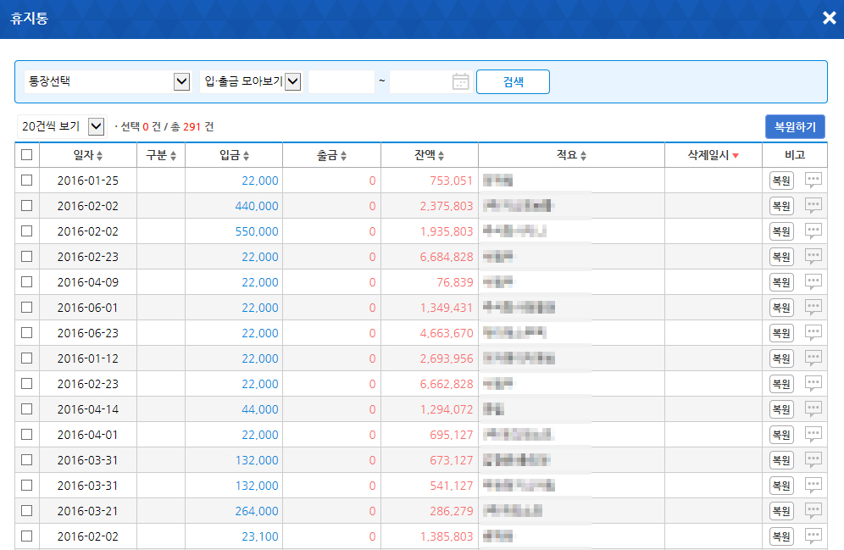Click the start date input field

(x=341, y=82)
